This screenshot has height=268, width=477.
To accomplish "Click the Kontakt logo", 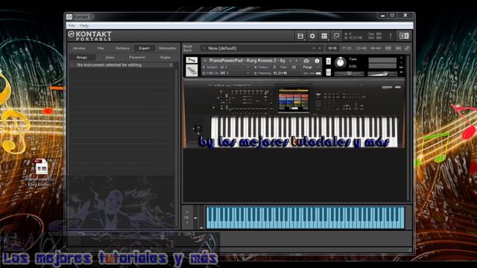I will [x=89, y=36].
